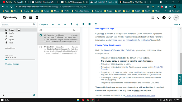
Task: Switch to Discourse Meta tab
Action: point(133,2)
